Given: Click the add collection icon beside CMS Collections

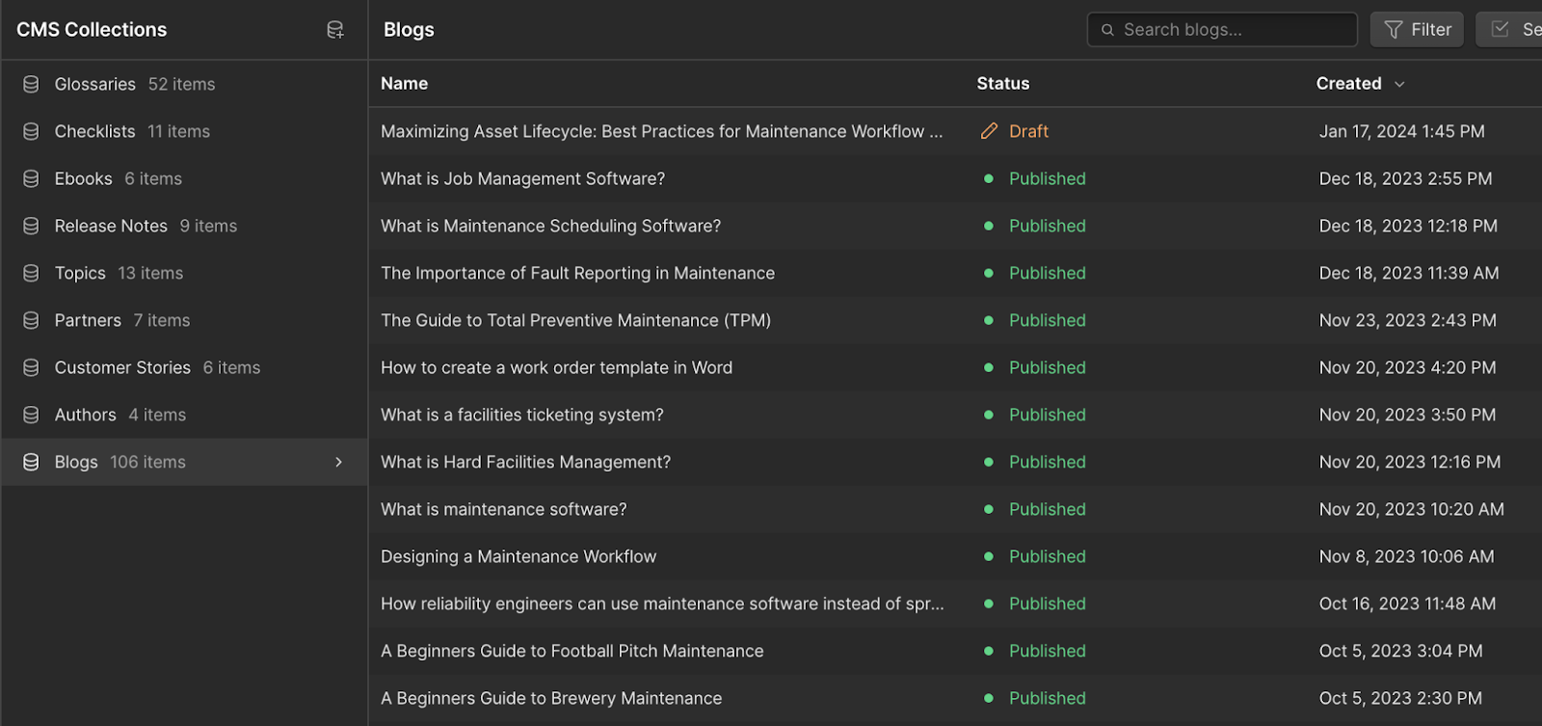Looking at the screenshot, I should click(x=335, y=30).
